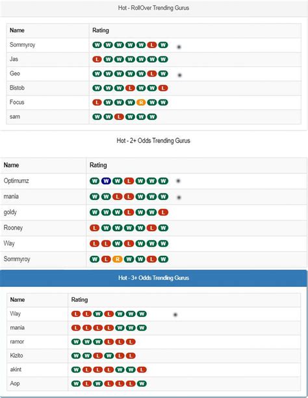Click the star icon in the 3+ Odds Way row
308x398 pixels.
click(175, 315)
